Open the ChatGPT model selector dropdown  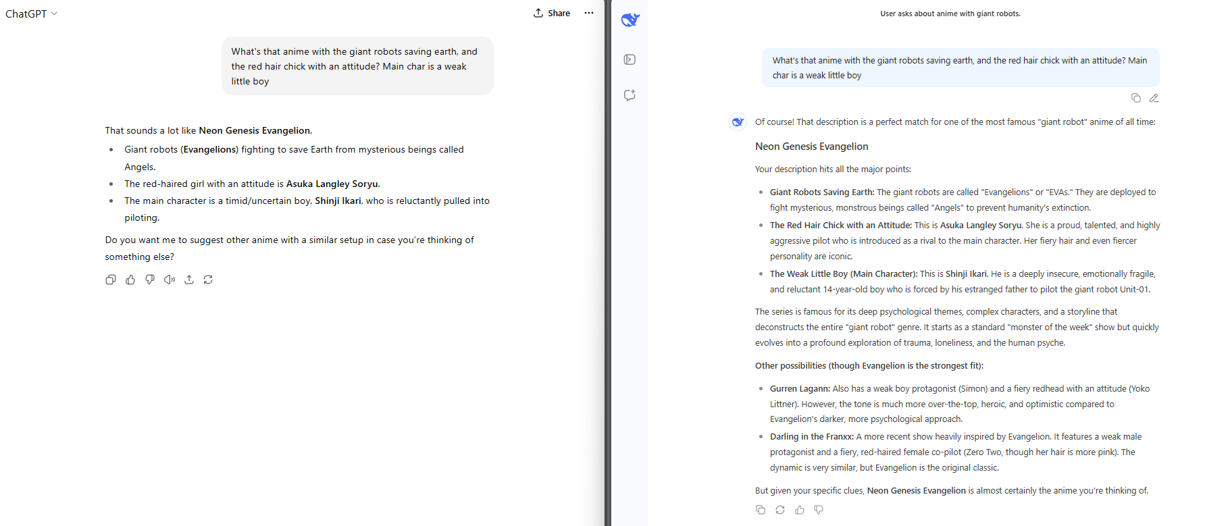pos(31,14)
